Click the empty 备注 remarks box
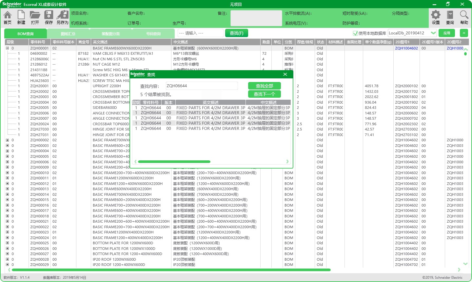 [x=256, y=18]
